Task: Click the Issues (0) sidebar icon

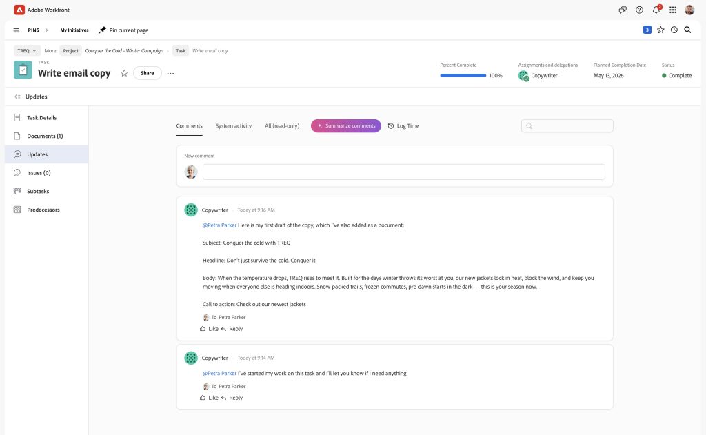Action: click(17, 173)
